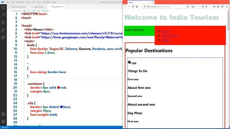The width and height of the screenshot is (230, 129).
Task: Bookmark this page with the star icon
Action: (x=206, y=6)
